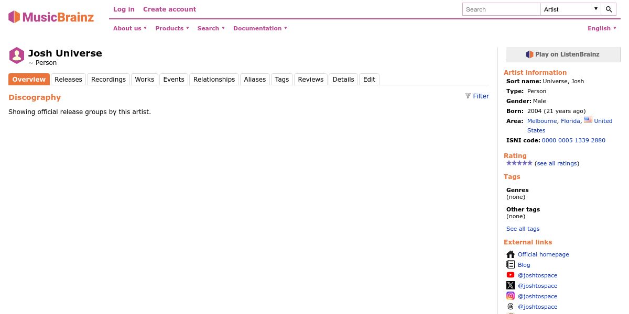Screen dimensions: 629x314
Task: Click the Threads icon
Action: click(511, 307)
